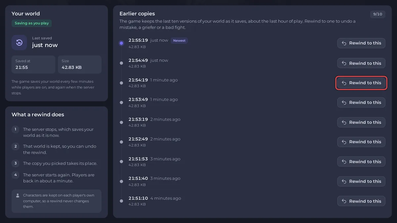Click '4 minutes ago' label
Viewport: 397px width, 223px height.
[x=166, y=198]
